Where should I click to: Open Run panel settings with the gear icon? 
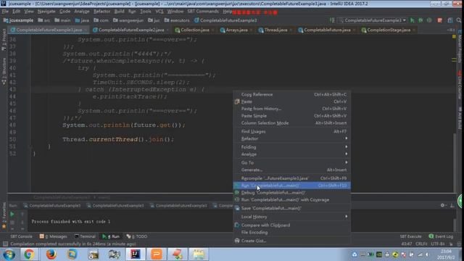tap(442, 205)
